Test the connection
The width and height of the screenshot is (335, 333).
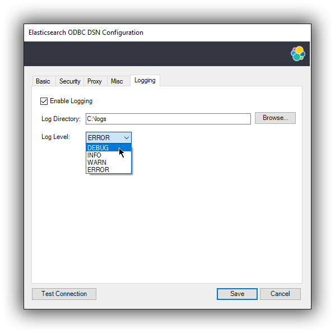64,294
